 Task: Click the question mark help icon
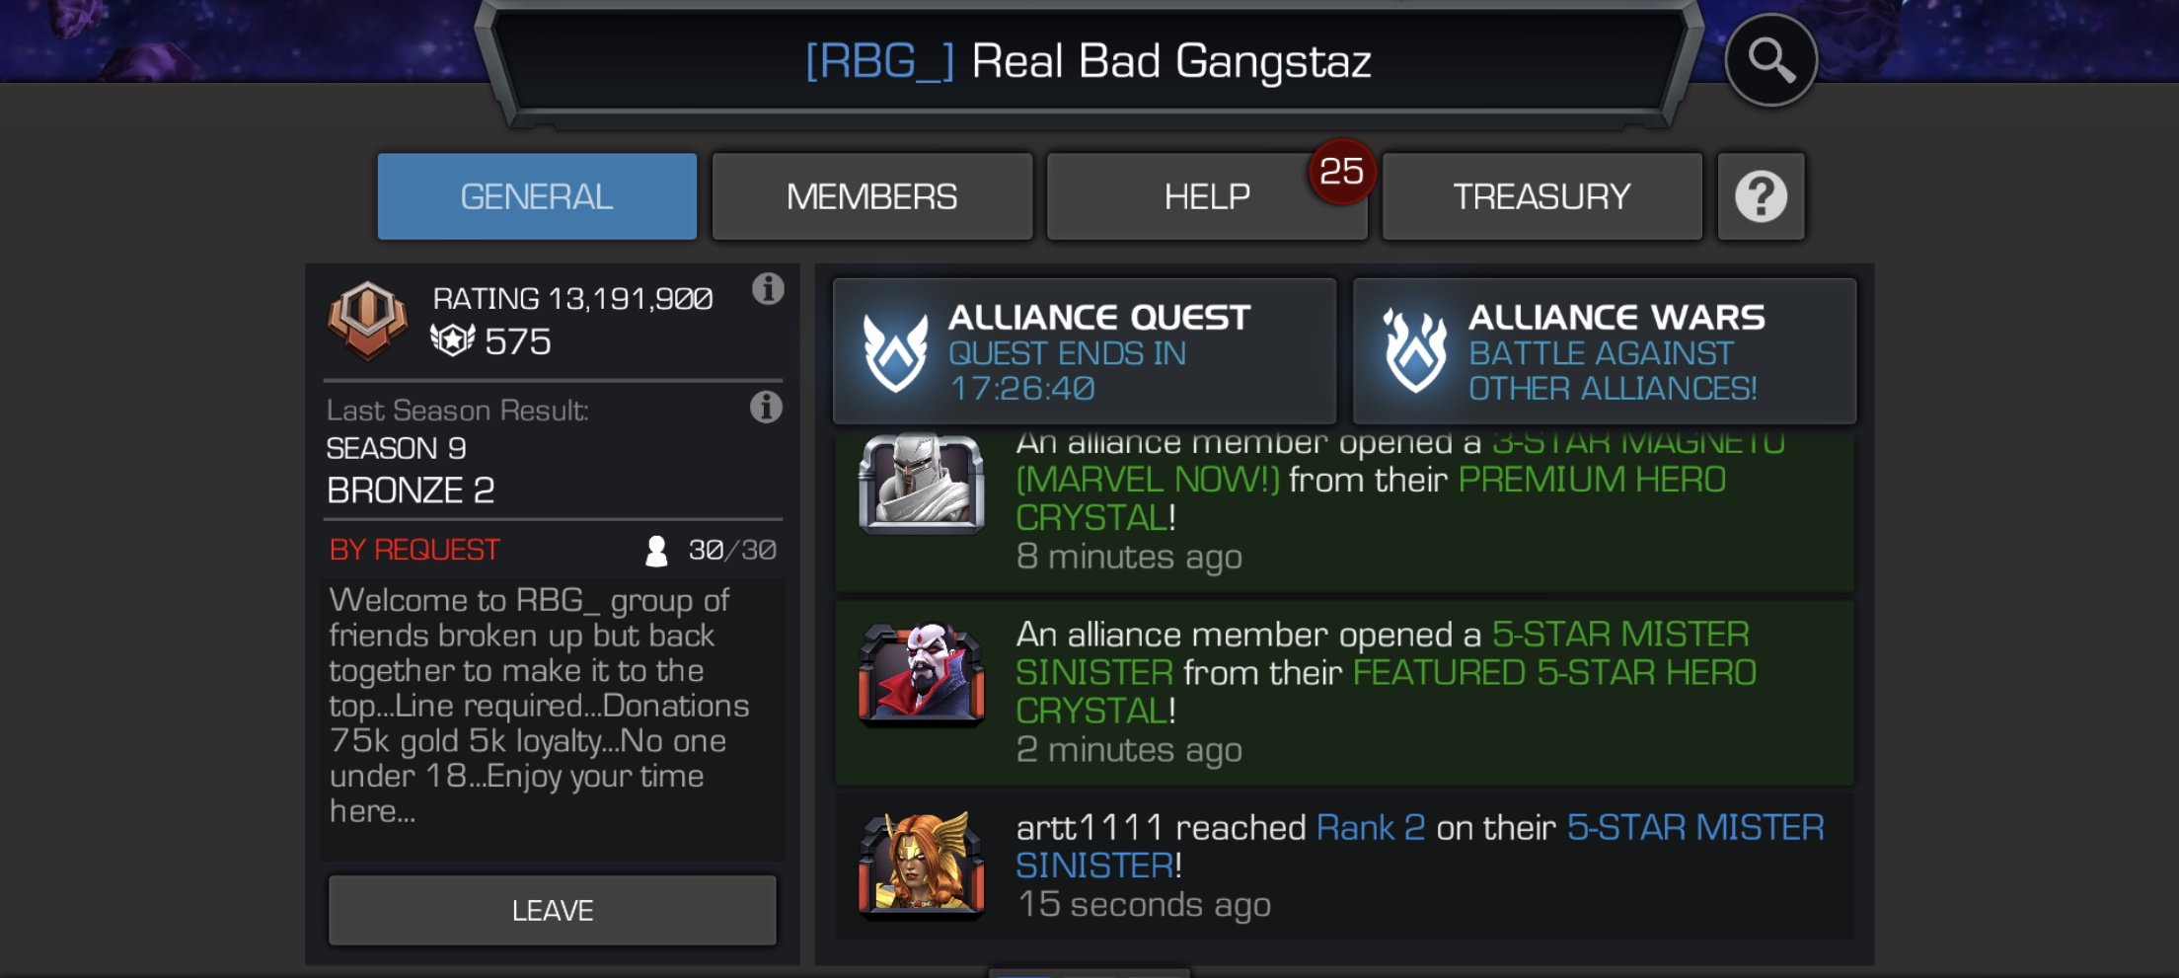tap(1761, 196)
